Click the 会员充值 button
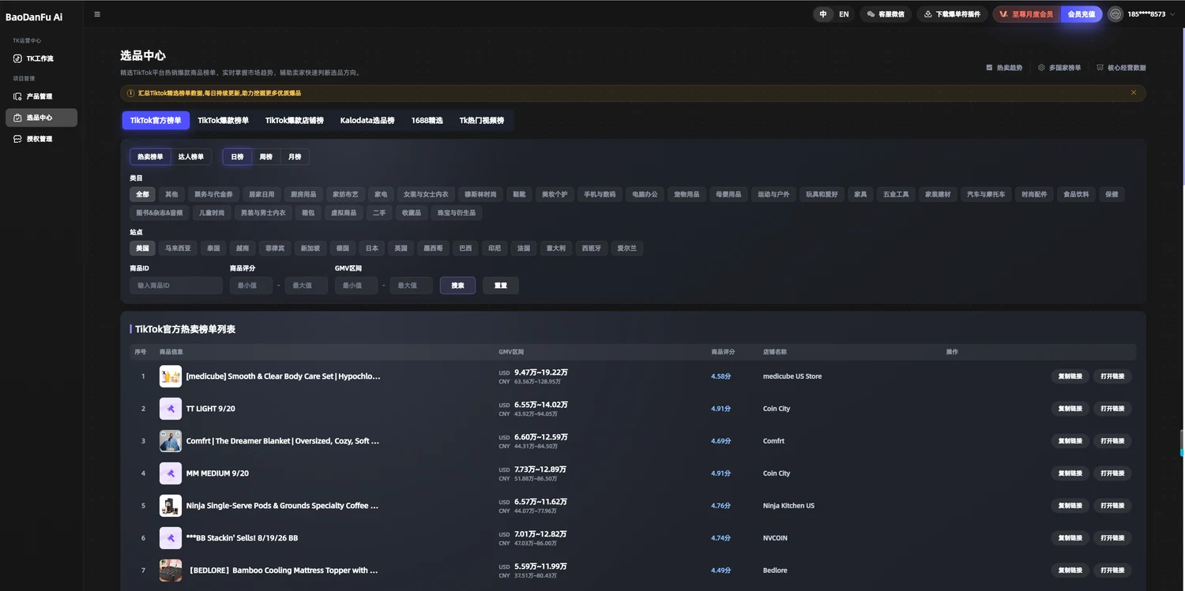 coord(1082,14)
